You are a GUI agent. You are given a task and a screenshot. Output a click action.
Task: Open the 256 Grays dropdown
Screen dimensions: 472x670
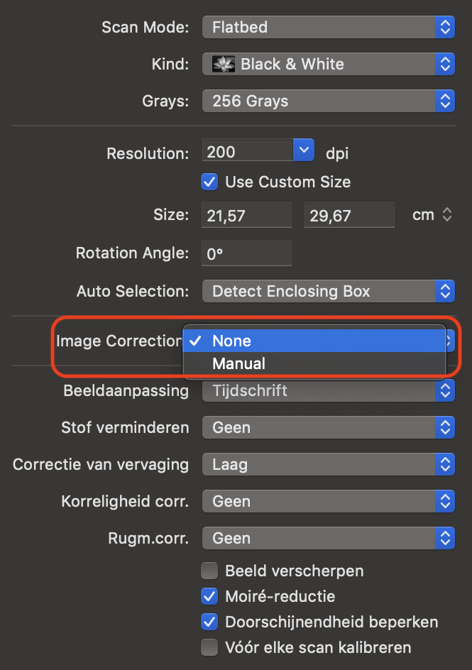328,101
